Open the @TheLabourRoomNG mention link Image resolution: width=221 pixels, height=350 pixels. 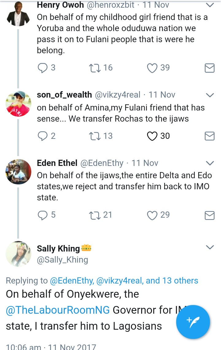(58, 310)
